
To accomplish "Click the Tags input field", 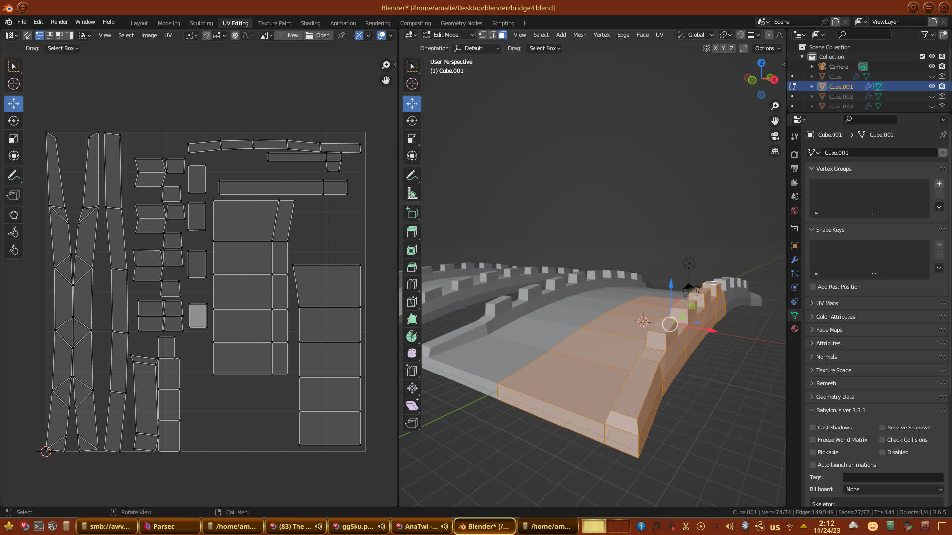I will pos(893,477).
